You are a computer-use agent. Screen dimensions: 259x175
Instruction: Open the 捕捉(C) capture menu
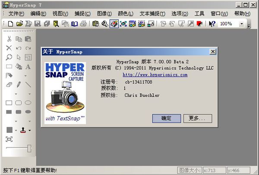pos(81,13)
